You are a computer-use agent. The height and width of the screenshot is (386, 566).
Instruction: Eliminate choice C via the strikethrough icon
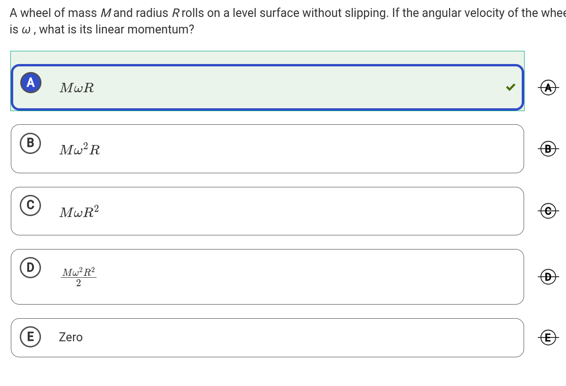548,211
